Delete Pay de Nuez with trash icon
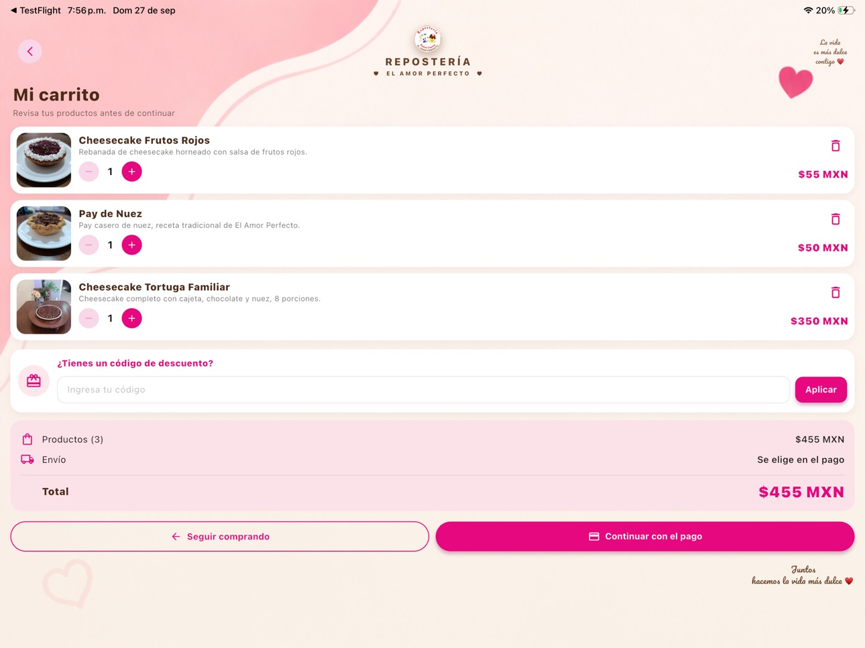The height and width of the screenshot is (648, 865). coord(835,219)
